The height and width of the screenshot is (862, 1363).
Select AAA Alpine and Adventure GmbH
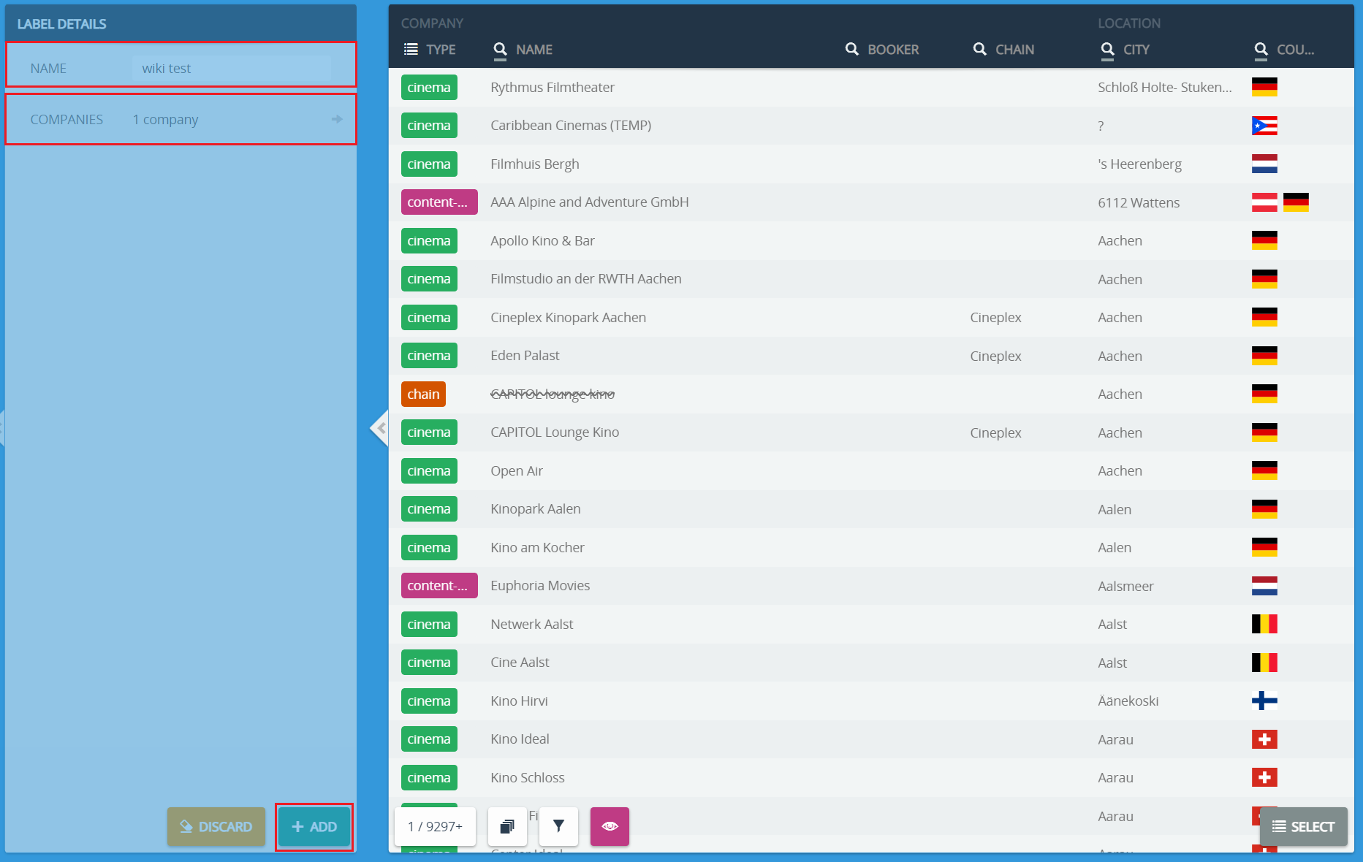coord(871,202)
